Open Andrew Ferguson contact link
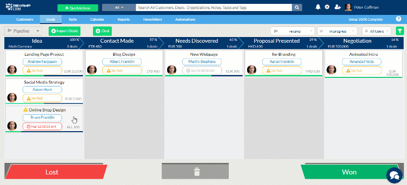This screenshot has width=407, height=185. pyautogui.click(x=42, y=62)
